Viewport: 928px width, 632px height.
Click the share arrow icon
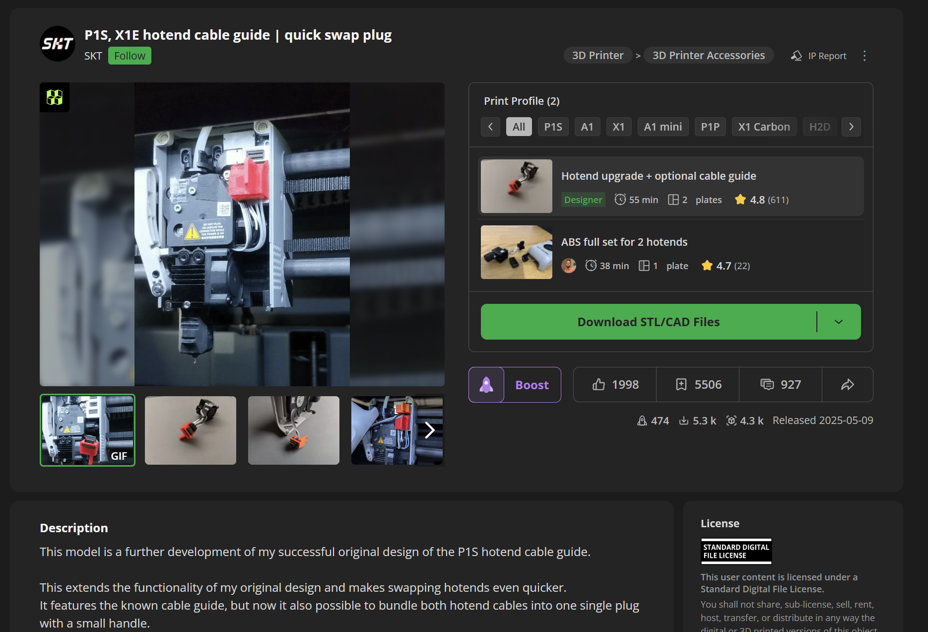click(x=848, y=384)
